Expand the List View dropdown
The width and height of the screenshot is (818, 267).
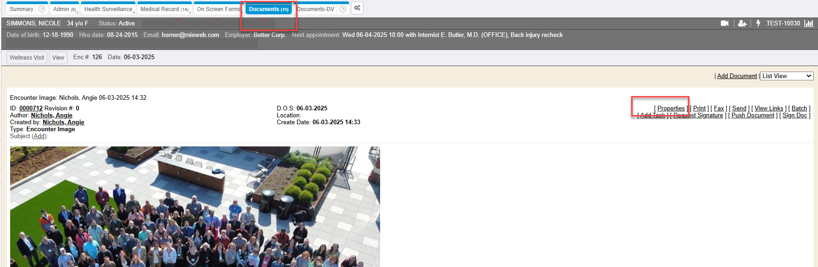[x=787, y=76]
